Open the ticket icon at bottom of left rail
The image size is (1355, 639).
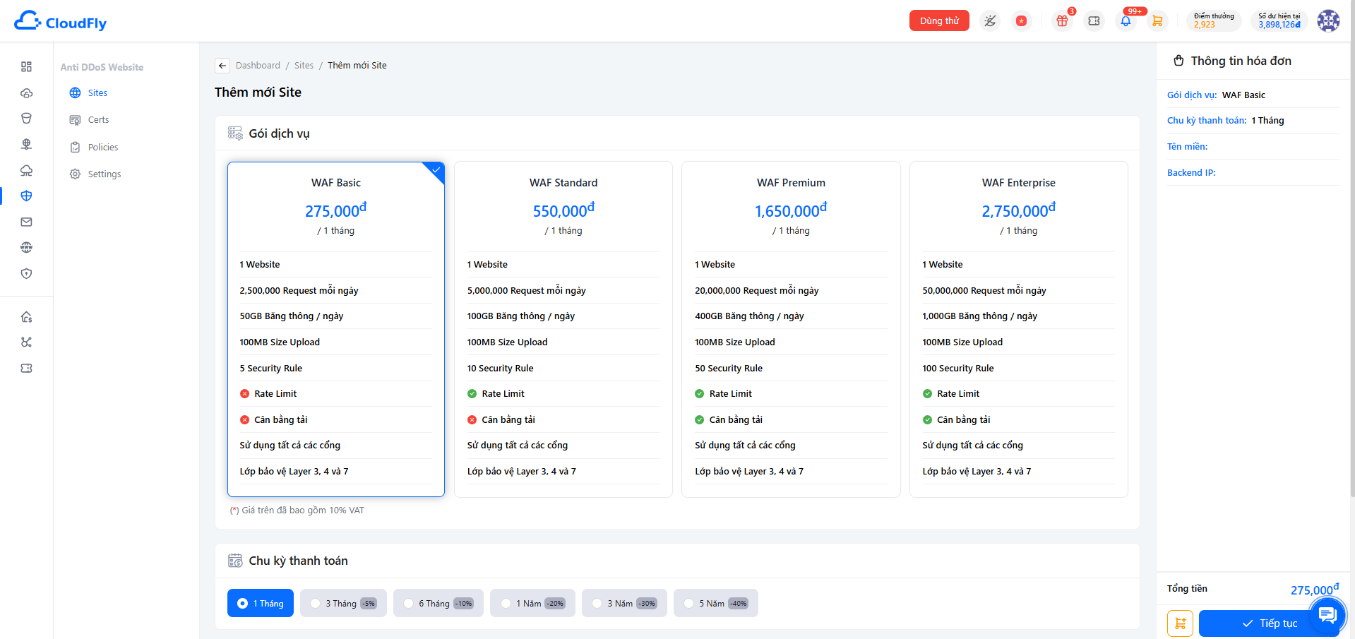click(26, 368)
